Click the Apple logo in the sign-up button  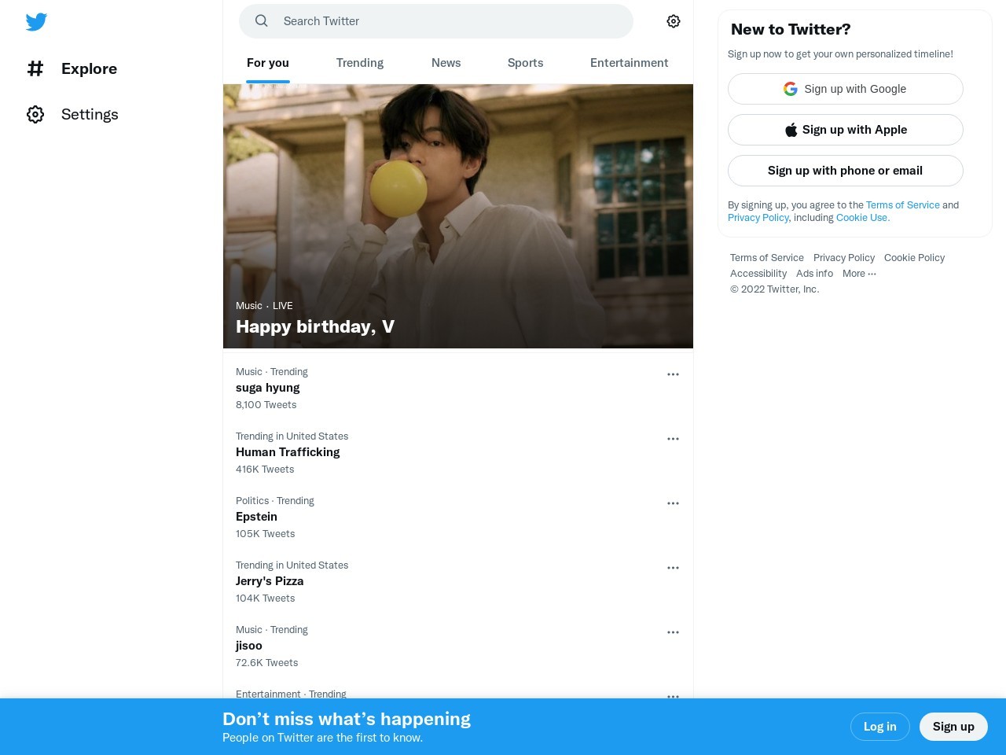[791, 130]
